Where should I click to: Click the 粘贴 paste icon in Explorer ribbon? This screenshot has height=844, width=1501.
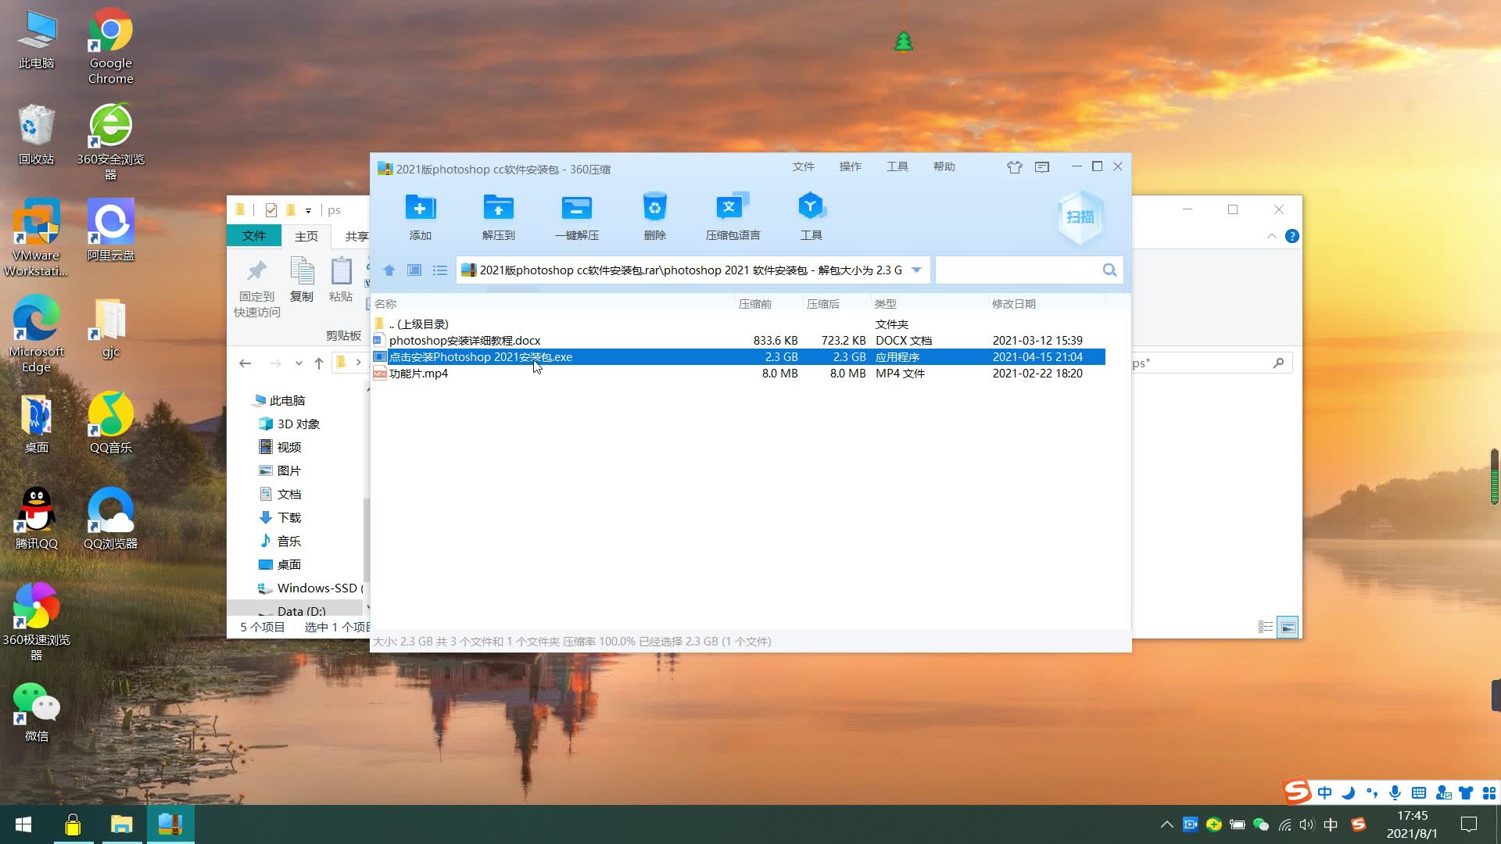click(x=341, y=280)
